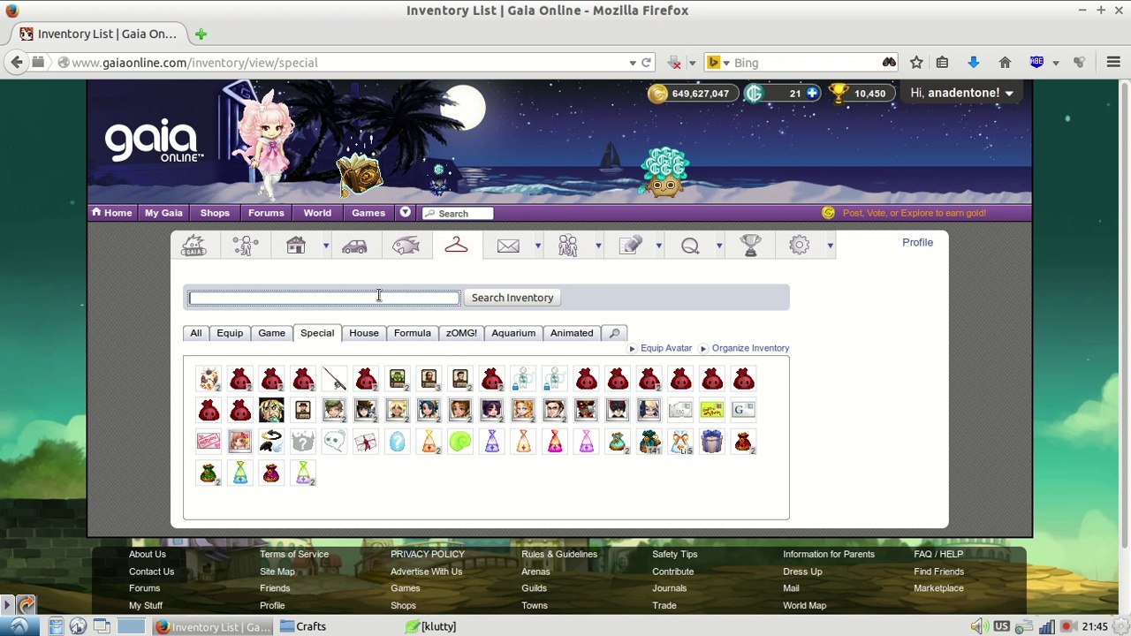Open My Gaia in the nav bar
The width and height of the screenshot is (1131, 636).
163,213
